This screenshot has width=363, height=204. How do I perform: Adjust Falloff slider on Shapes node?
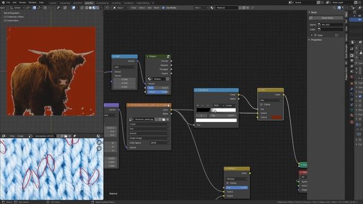[158, 92]
